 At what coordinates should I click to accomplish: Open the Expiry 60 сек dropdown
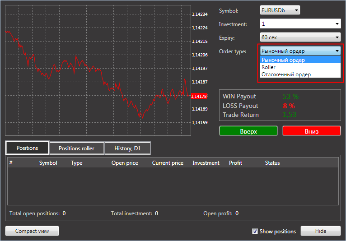(300, 37)
